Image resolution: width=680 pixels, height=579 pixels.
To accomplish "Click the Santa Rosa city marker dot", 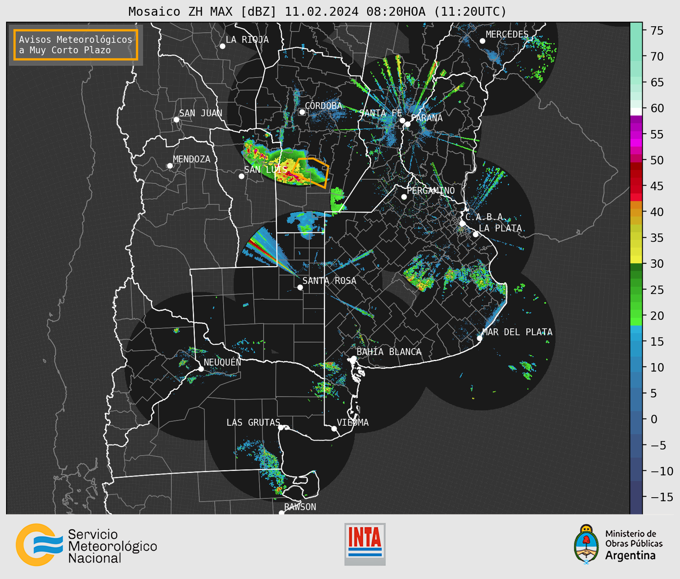I will [300, 287].
